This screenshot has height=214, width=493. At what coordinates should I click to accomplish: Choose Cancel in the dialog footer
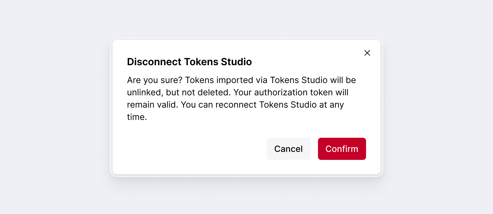(x=288, y=149)
